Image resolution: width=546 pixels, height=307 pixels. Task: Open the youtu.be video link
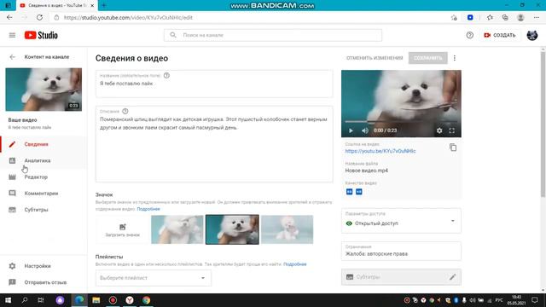380,151
